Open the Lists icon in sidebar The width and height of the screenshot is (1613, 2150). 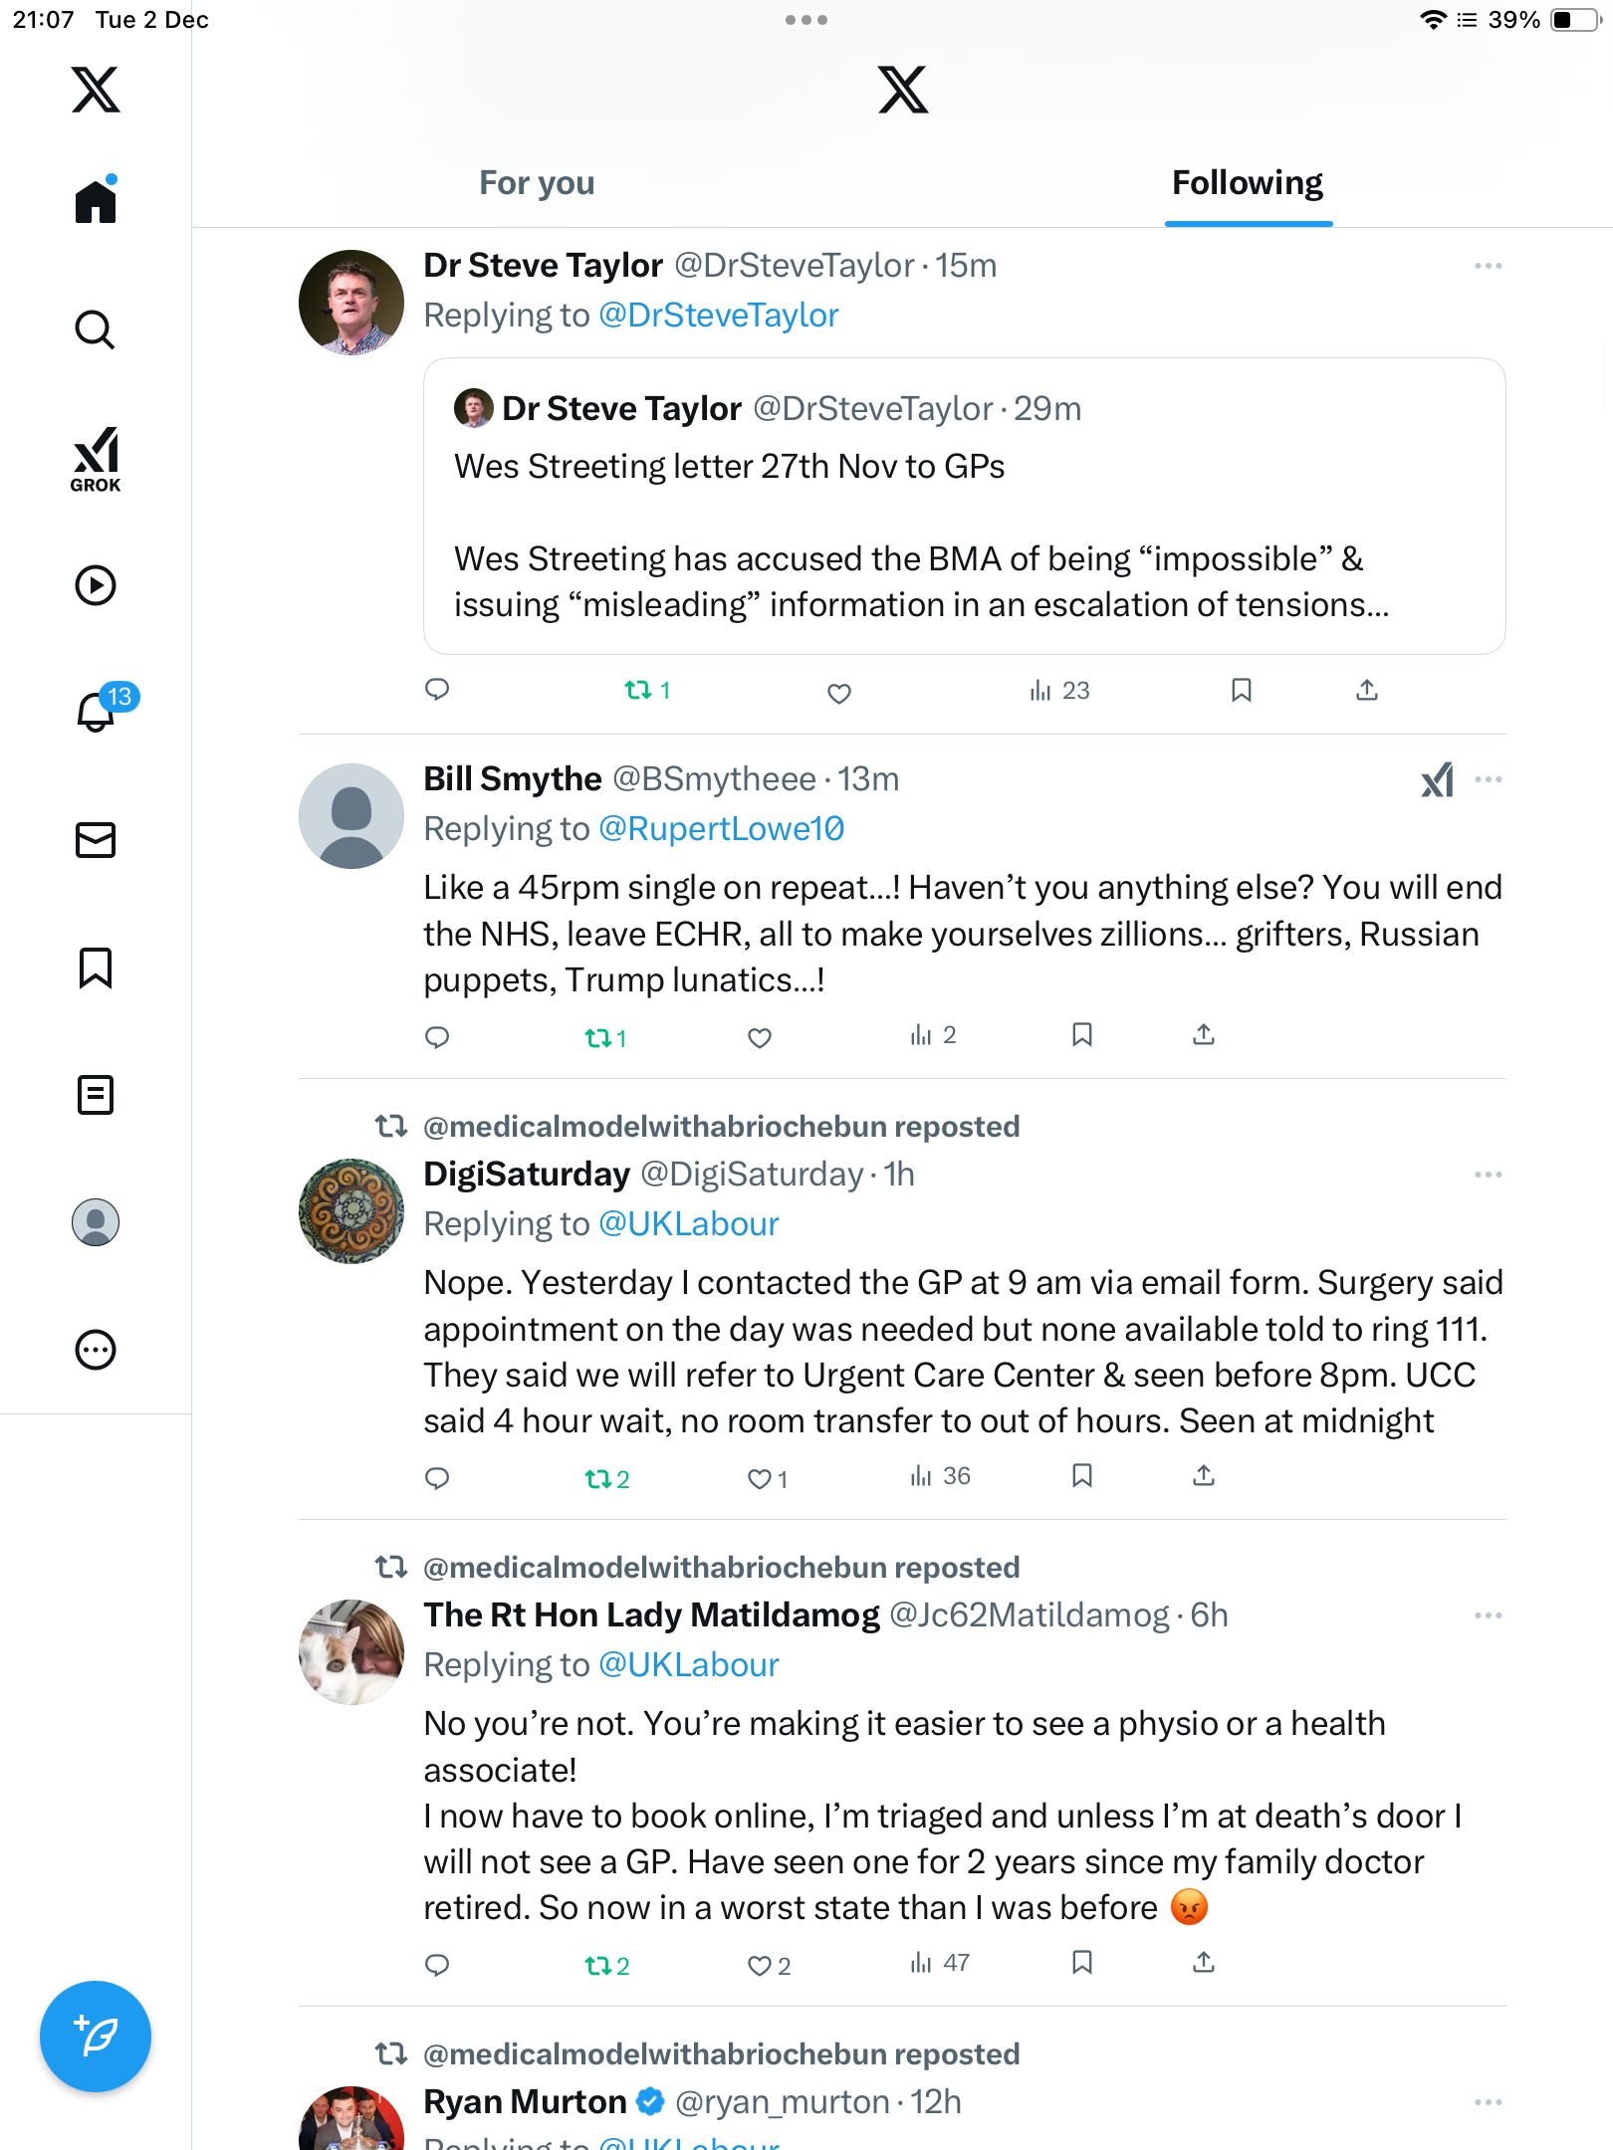tap(96, 1095)
